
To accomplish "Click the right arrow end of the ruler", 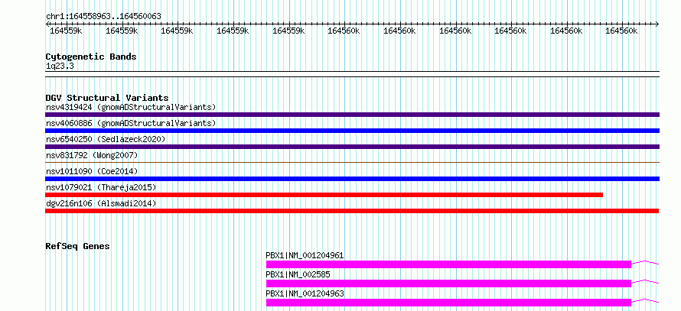I will click(657, 24).
